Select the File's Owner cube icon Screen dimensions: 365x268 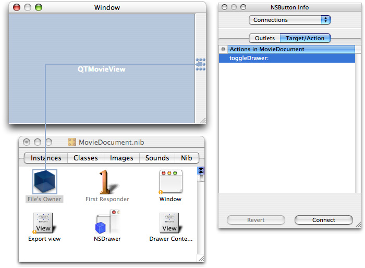click(x=45, y=182)
